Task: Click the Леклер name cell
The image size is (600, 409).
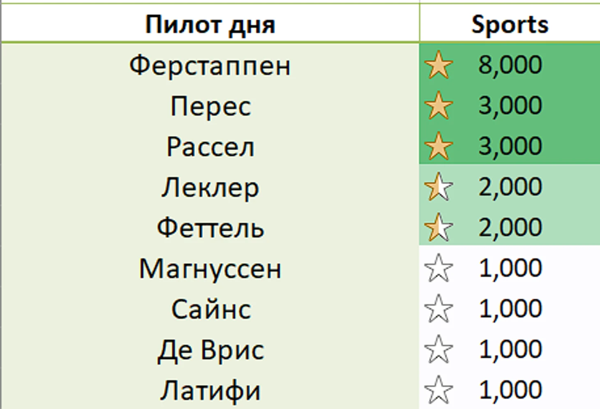Action: 210,187
